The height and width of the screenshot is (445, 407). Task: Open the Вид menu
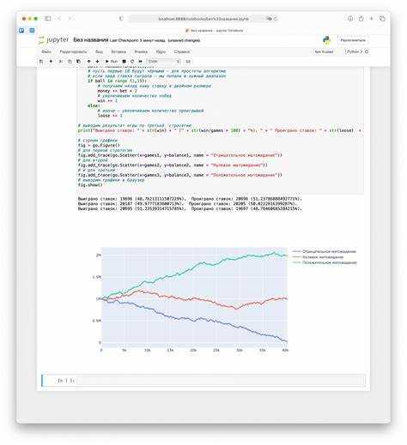click(99, 51)
